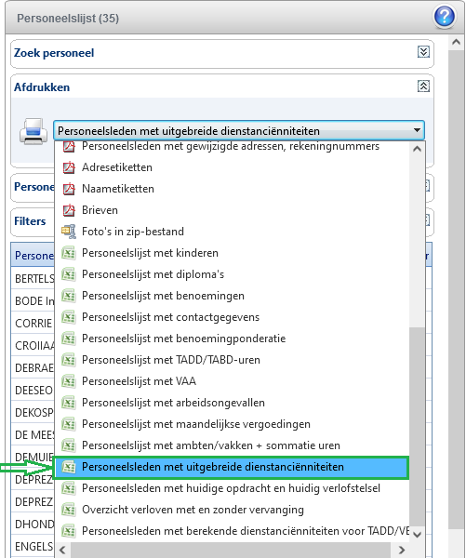Click PDF icon next to Brieven
Viewport: 466px width, 558px height.
68,210
